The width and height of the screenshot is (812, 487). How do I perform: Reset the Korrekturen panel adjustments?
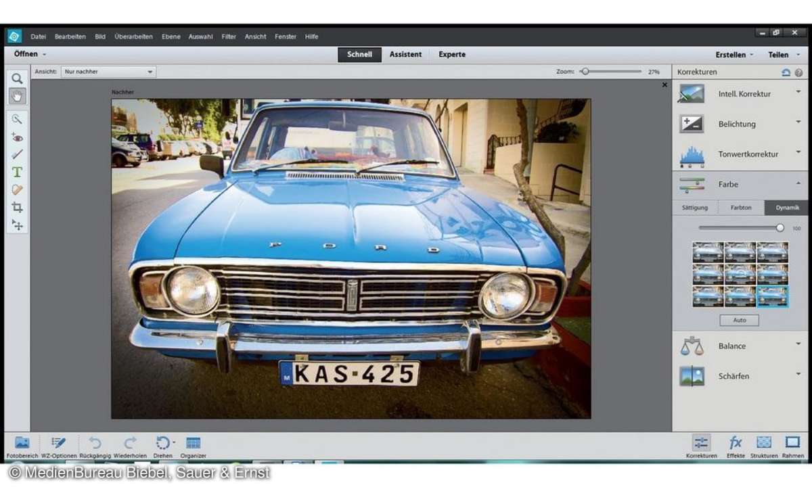coord(786,72)
